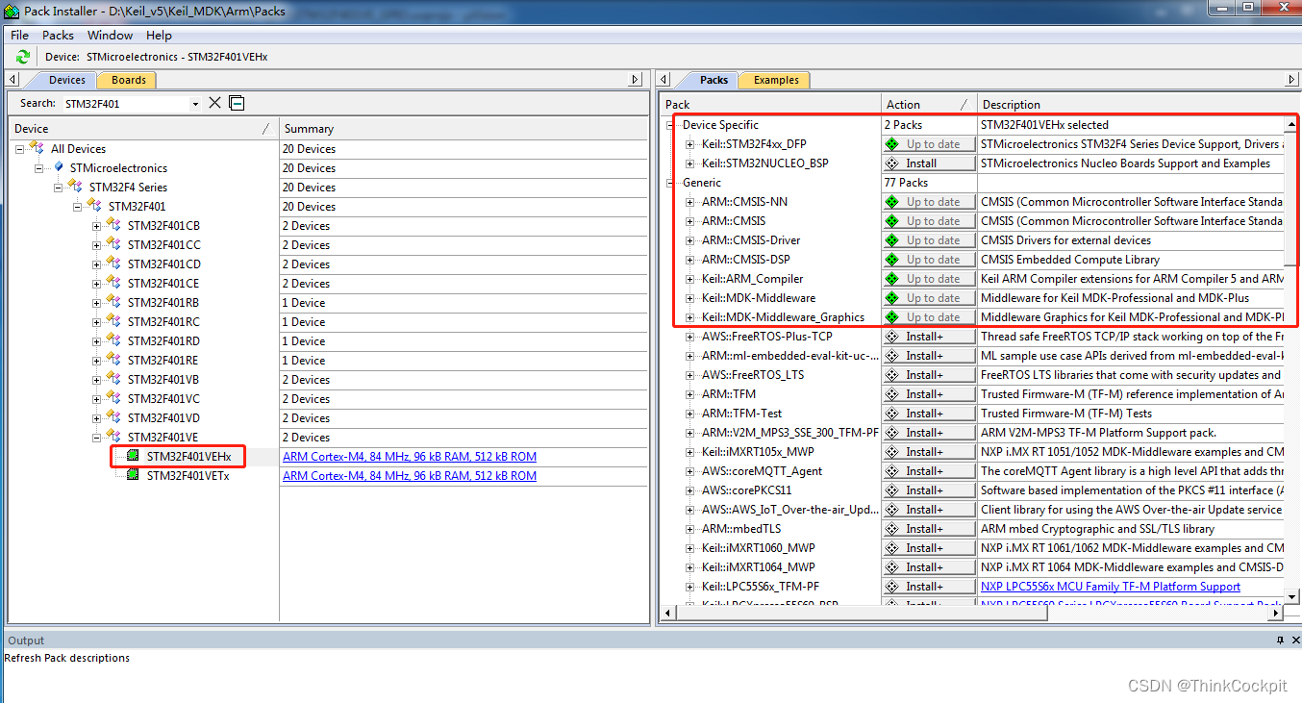Install the Keil::STM32NUCLEO_BSP pack
Screen dimensions: 1302x703
[x=927, y=163]
